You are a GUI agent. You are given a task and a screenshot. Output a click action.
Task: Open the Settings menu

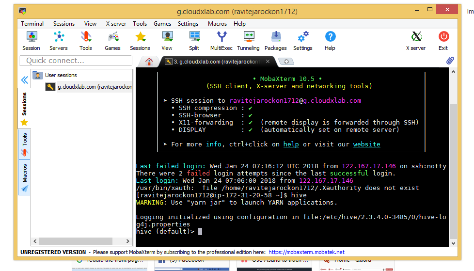pyautogui.click(x=188, y=24)
